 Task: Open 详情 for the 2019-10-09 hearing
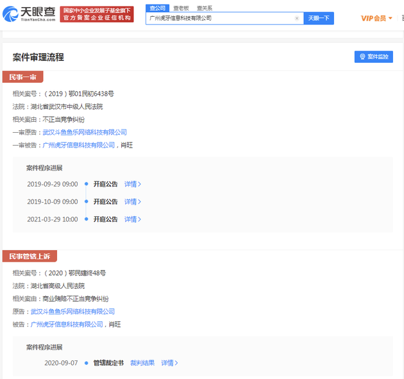[132, 201]
